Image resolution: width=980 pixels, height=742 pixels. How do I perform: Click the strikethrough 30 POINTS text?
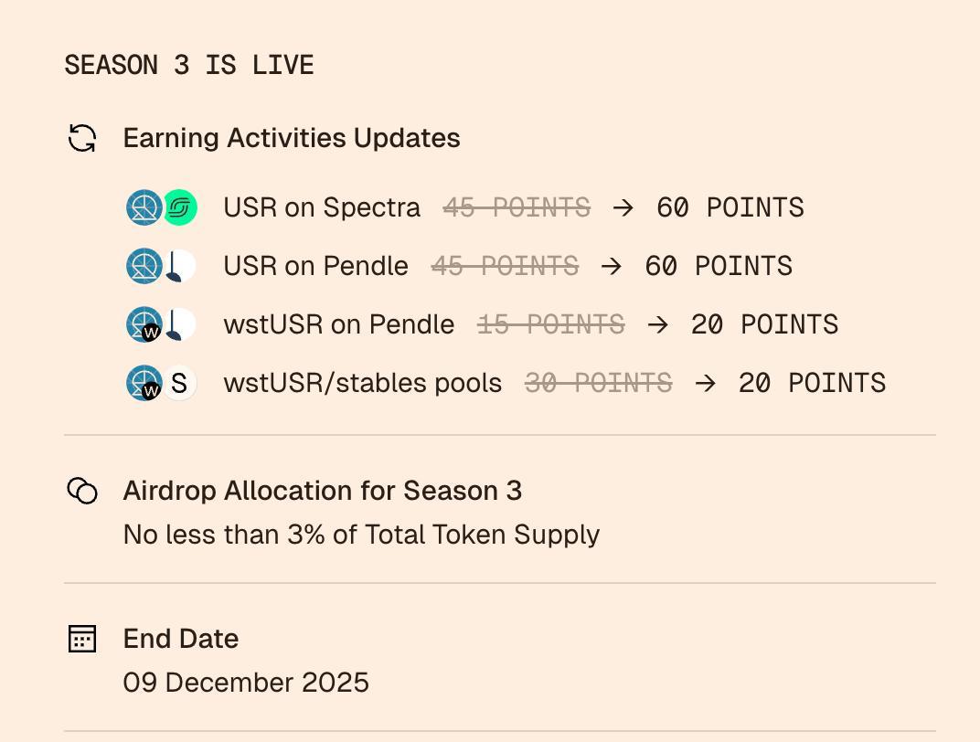coord(599,383)
